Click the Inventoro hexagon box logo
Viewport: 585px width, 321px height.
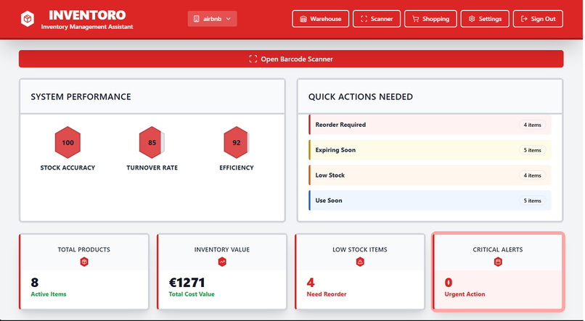[28, 19]
